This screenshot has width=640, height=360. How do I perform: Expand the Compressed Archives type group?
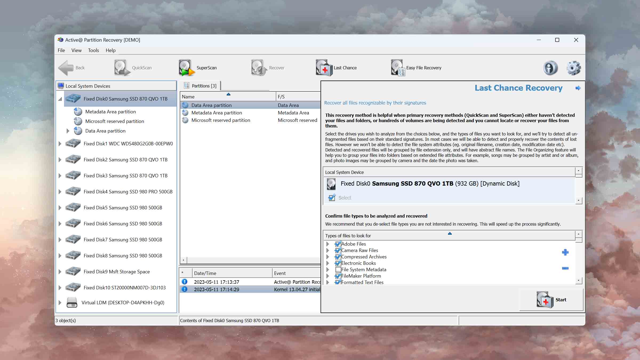[328, 257]
